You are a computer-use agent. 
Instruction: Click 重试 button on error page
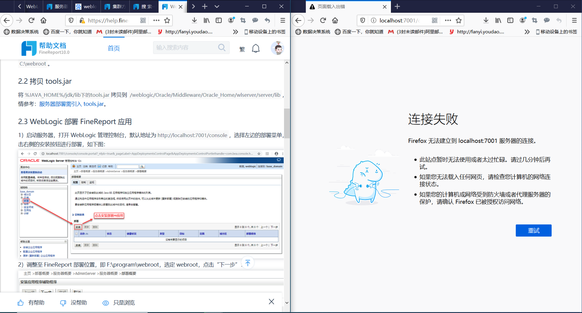tap(533, 231)
